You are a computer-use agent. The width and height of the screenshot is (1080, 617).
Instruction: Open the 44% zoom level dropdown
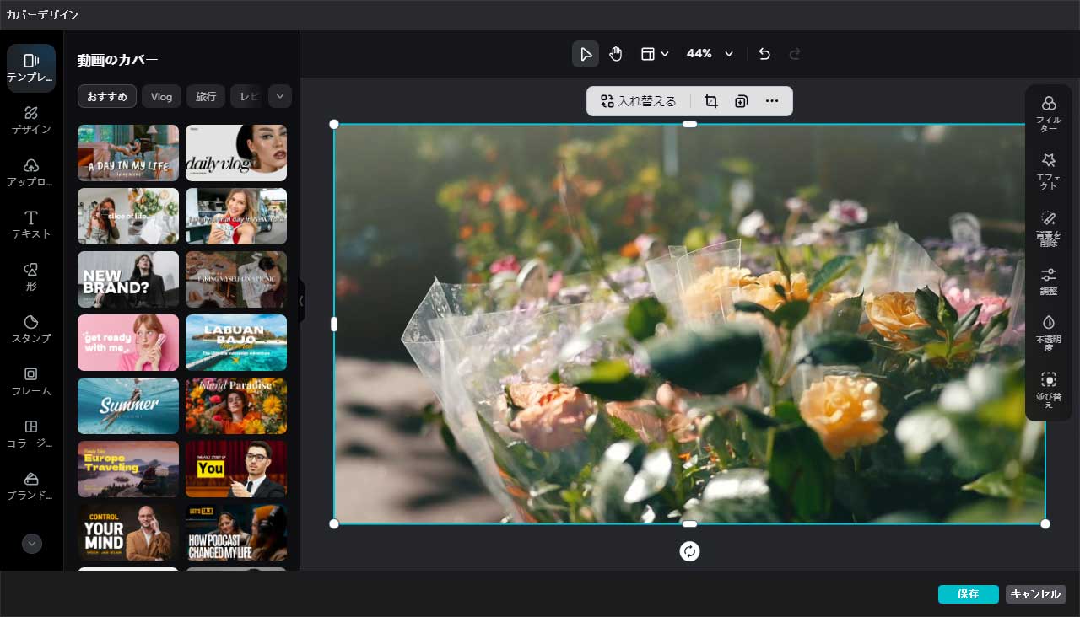(710, 54)
